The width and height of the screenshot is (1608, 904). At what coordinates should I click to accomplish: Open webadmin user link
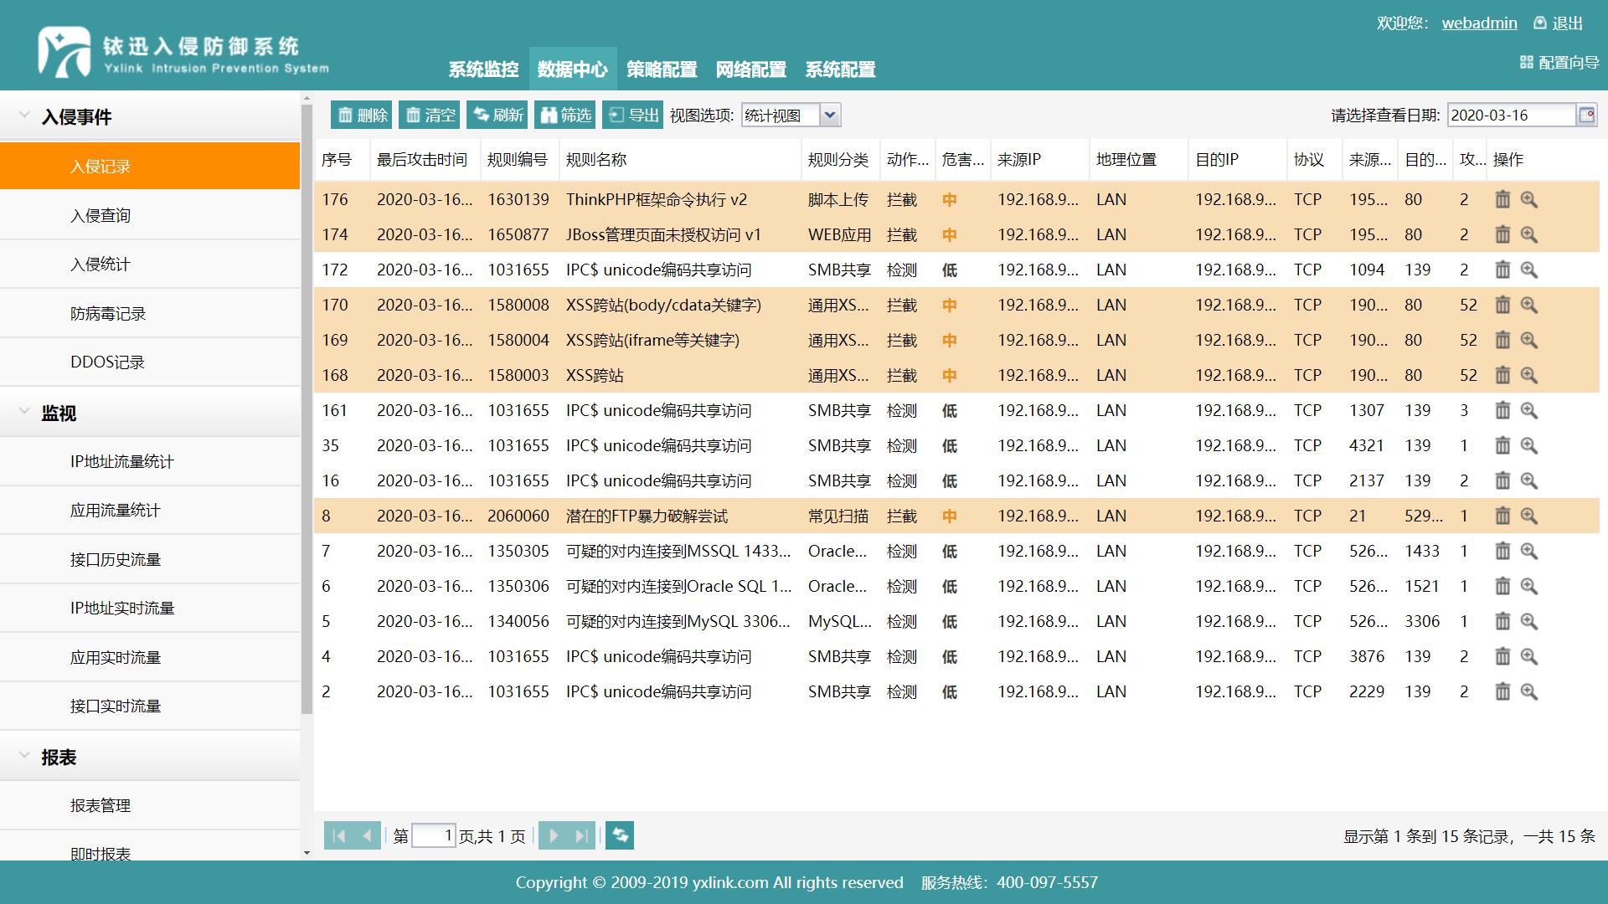[x=1479, y=23]
